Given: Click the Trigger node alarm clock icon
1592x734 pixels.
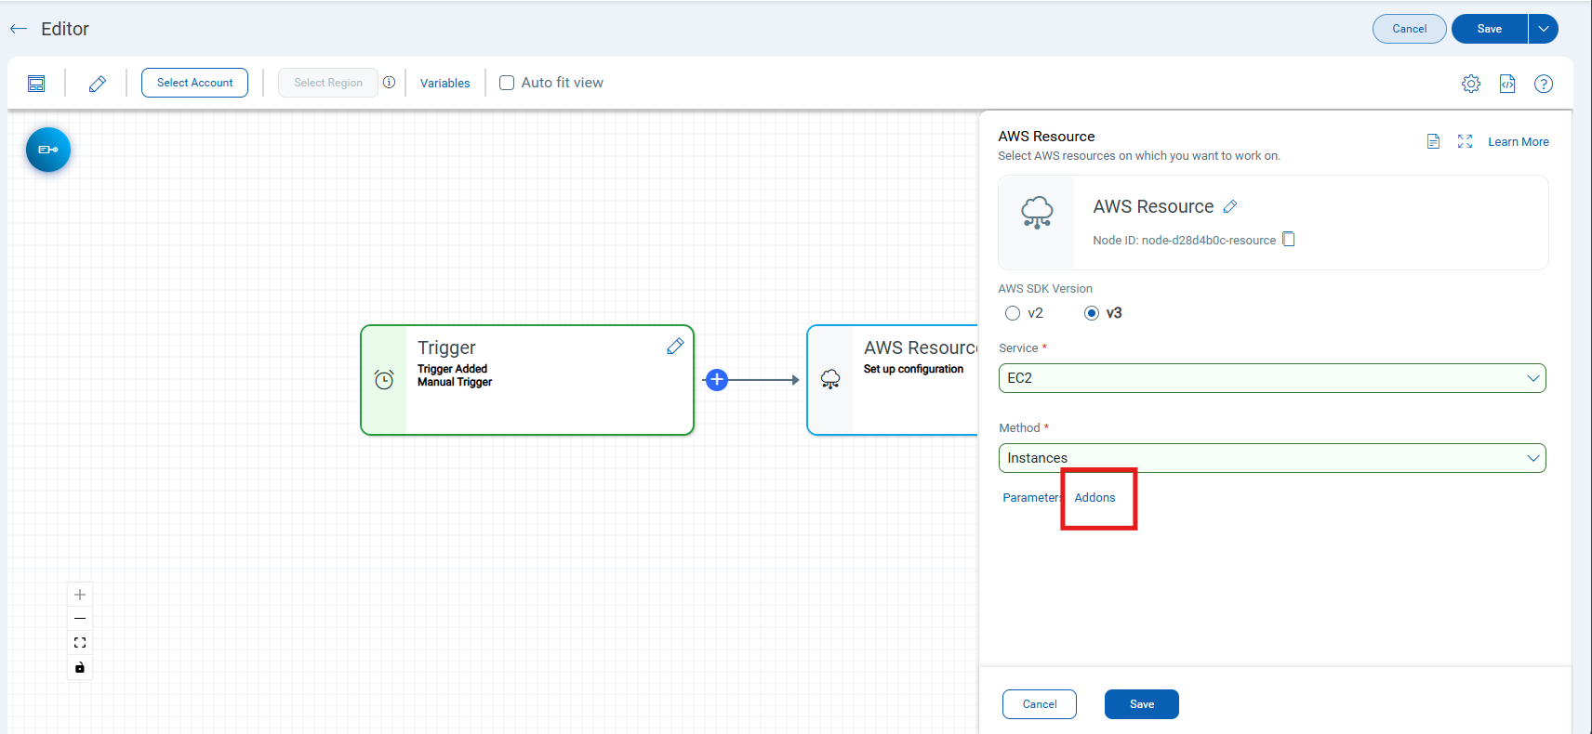Looking at the screenshot, I should coord(384,379).
